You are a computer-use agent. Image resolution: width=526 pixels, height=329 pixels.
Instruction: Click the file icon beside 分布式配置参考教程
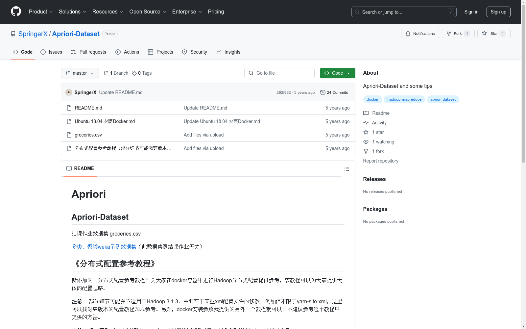click(x=69, y=148)
